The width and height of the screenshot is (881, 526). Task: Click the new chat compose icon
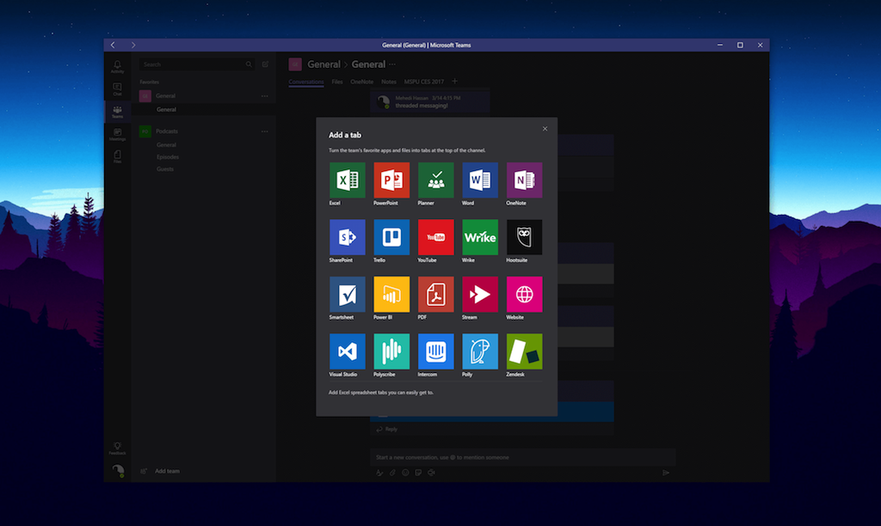pos(265,64)
